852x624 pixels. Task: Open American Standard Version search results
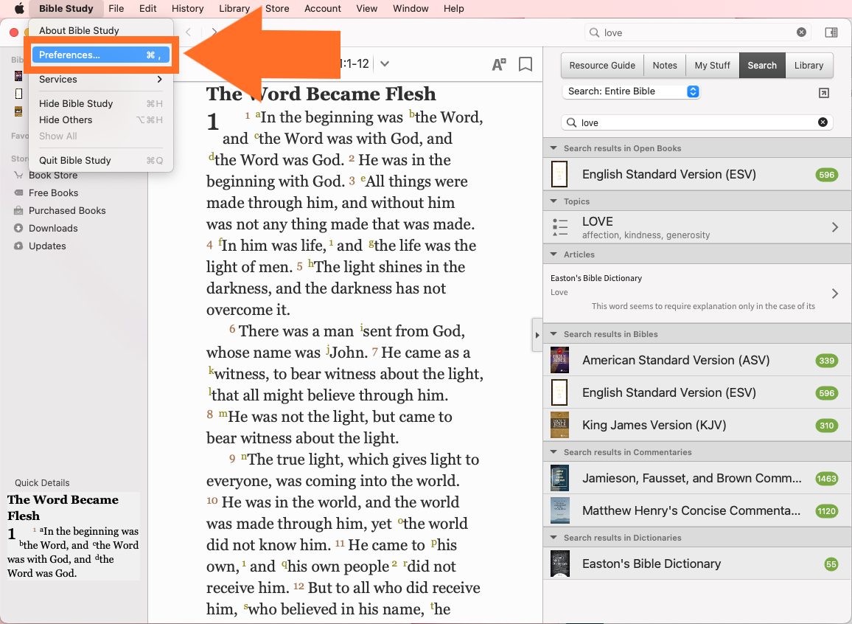tap(696, 360)
